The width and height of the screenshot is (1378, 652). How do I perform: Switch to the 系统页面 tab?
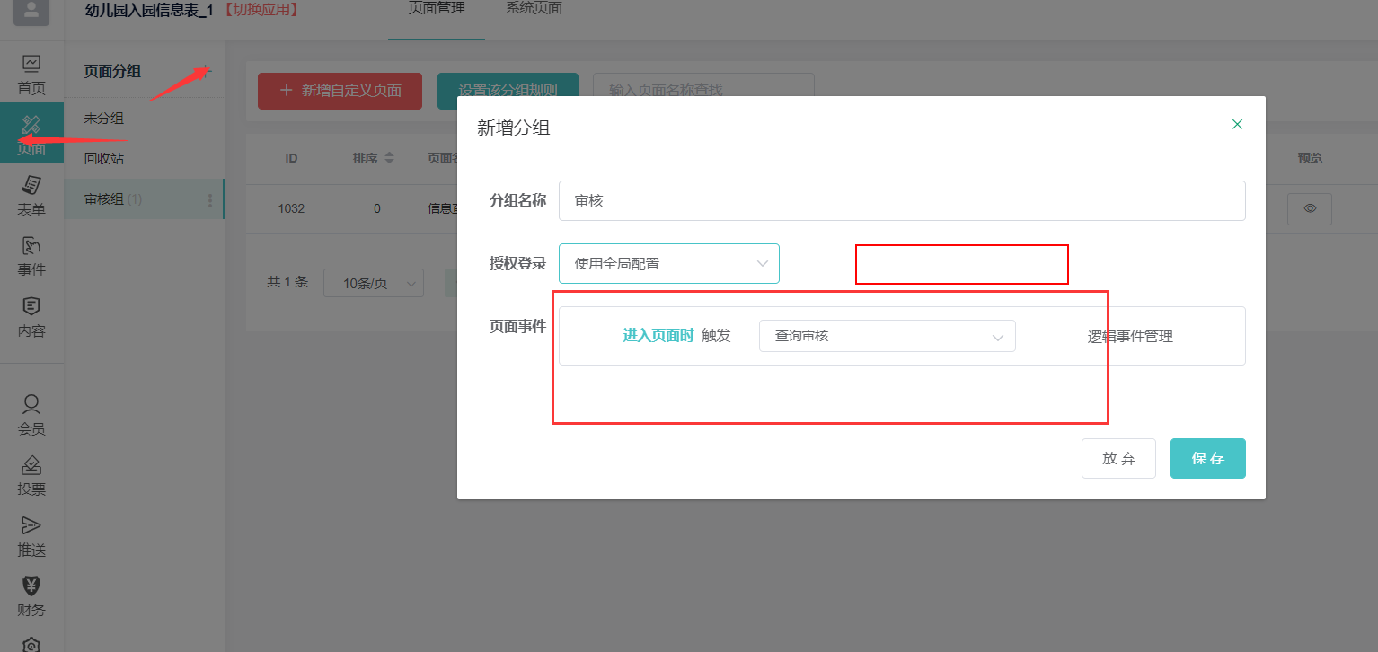pyautogui.click(x=534, y=9)
